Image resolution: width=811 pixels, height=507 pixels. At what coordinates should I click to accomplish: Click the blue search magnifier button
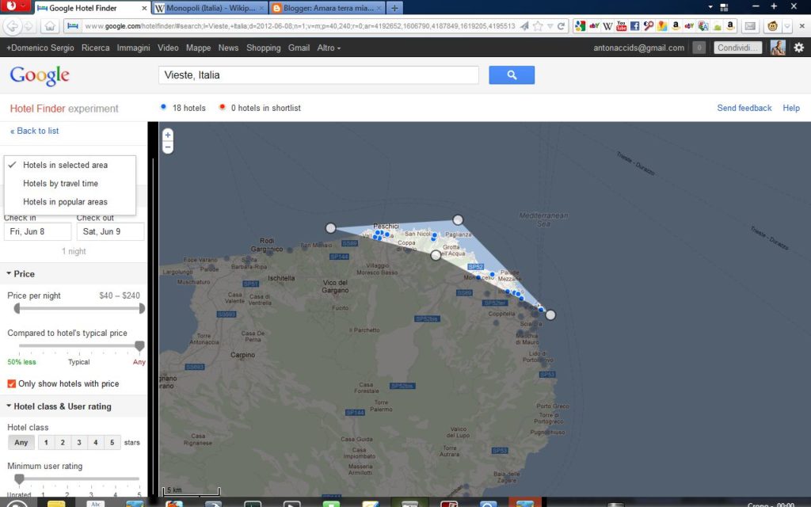[x=512, y=75]
